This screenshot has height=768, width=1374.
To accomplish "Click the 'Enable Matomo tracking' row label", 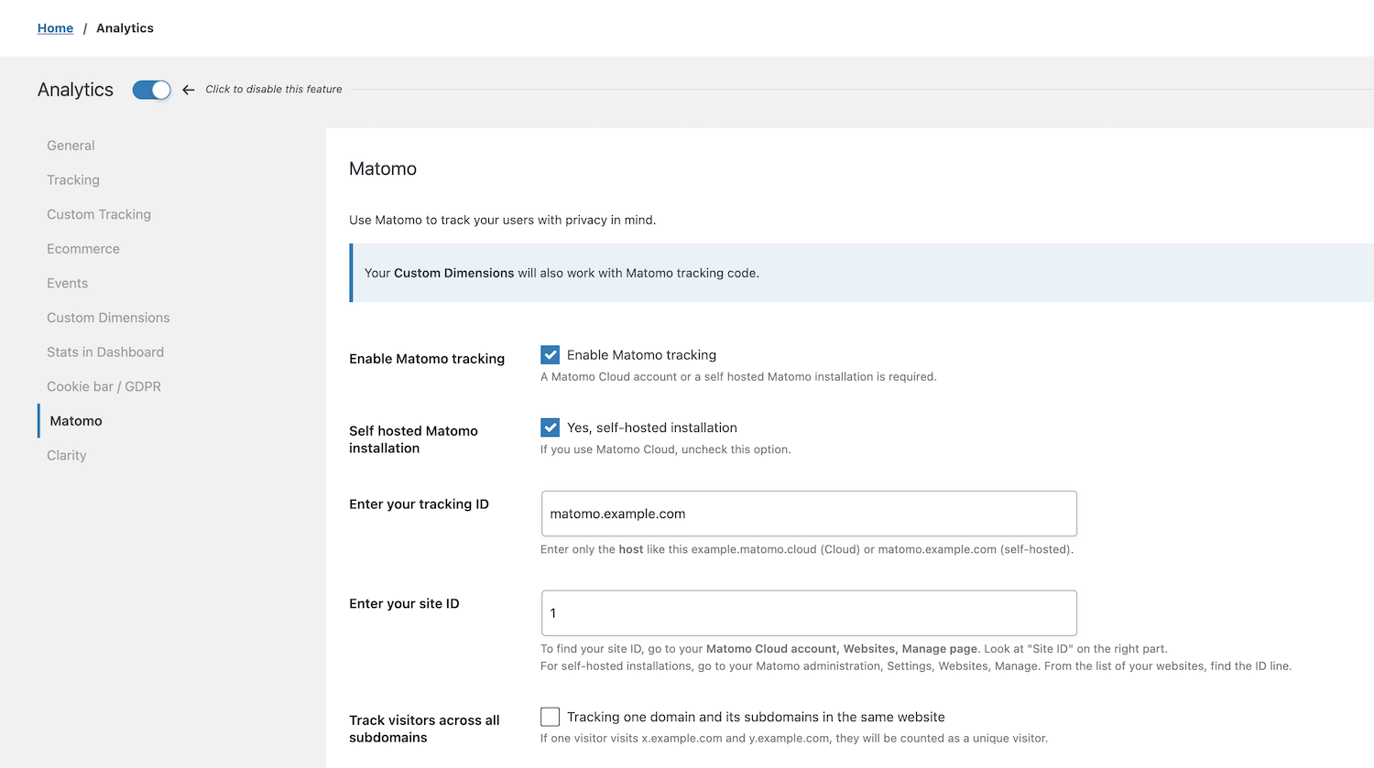I will (x=427, y=359).
